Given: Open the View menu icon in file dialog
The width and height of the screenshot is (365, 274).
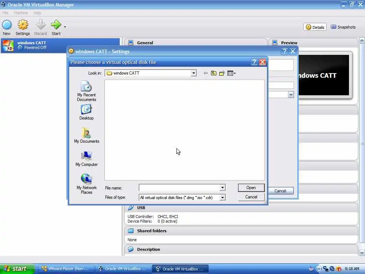Looking at the screenshot, I should (231, 73).
